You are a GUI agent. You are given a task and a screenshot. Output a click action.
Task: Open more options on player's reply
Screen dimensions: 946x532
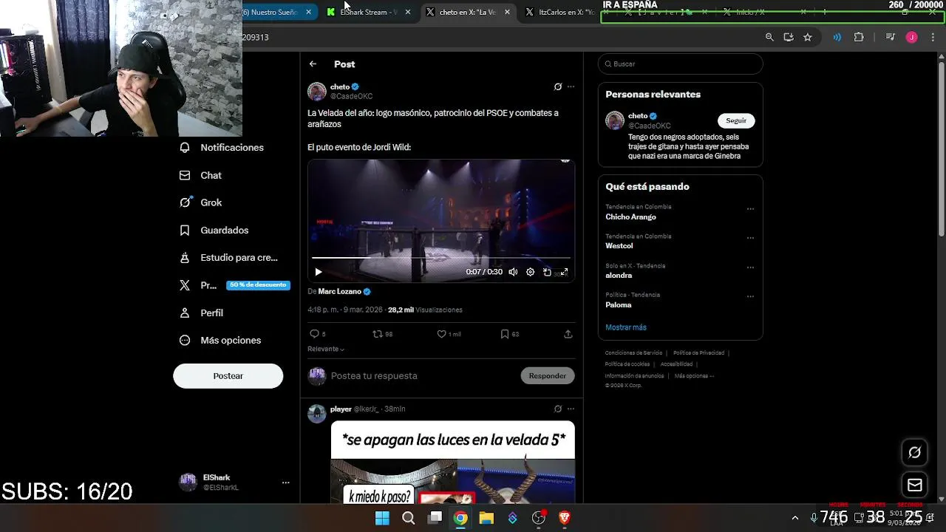click(571, 409)
